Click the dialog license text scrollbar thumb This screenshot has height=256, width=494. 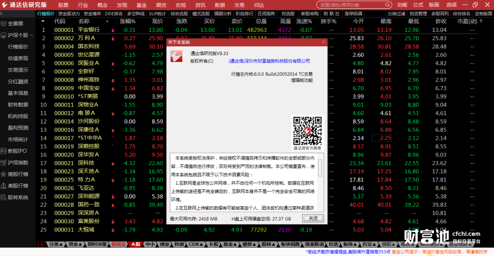pyautogui.click(x=320, y=167)
